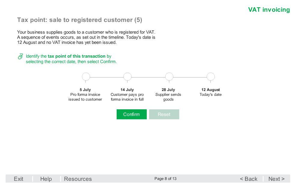Click the green Confirm button
Screen dimensions: 291x185
click(132, 114)
